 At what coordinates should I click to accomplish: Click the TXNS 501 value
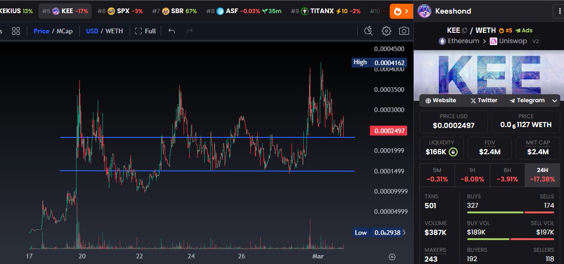coord(431,206)
